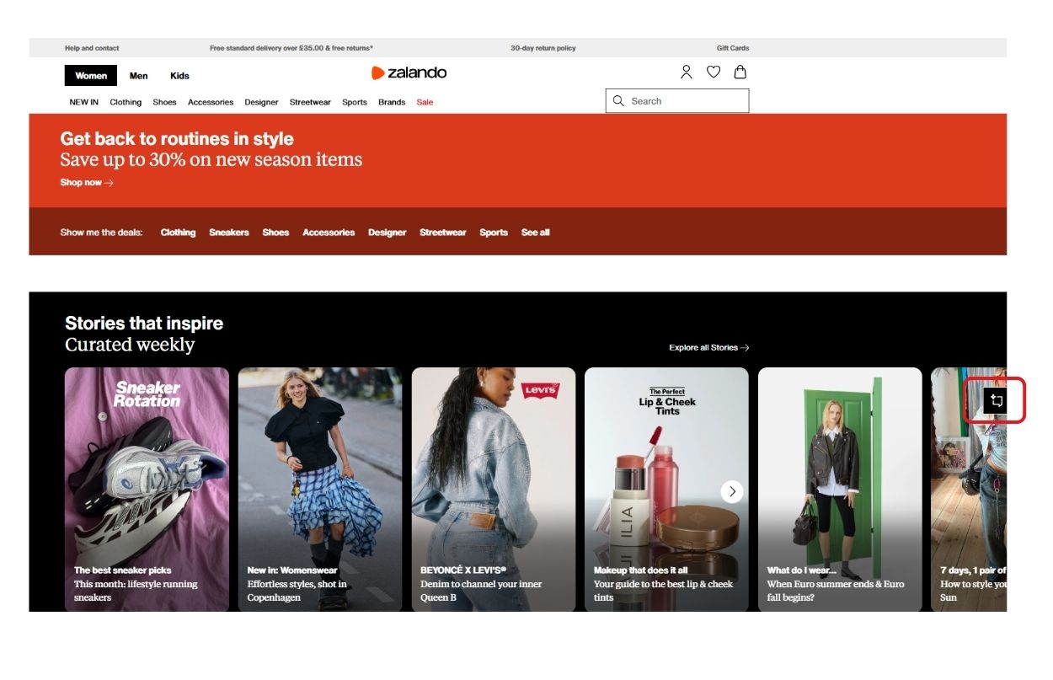The image size is (1053, 680).
Task: Click the search magnifier icon
Action: (618, 101)
